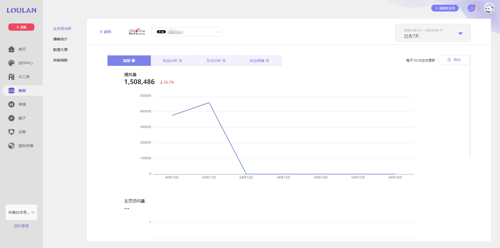Click the 数据 database icon
500x248 pixels.
click(11, 91)
